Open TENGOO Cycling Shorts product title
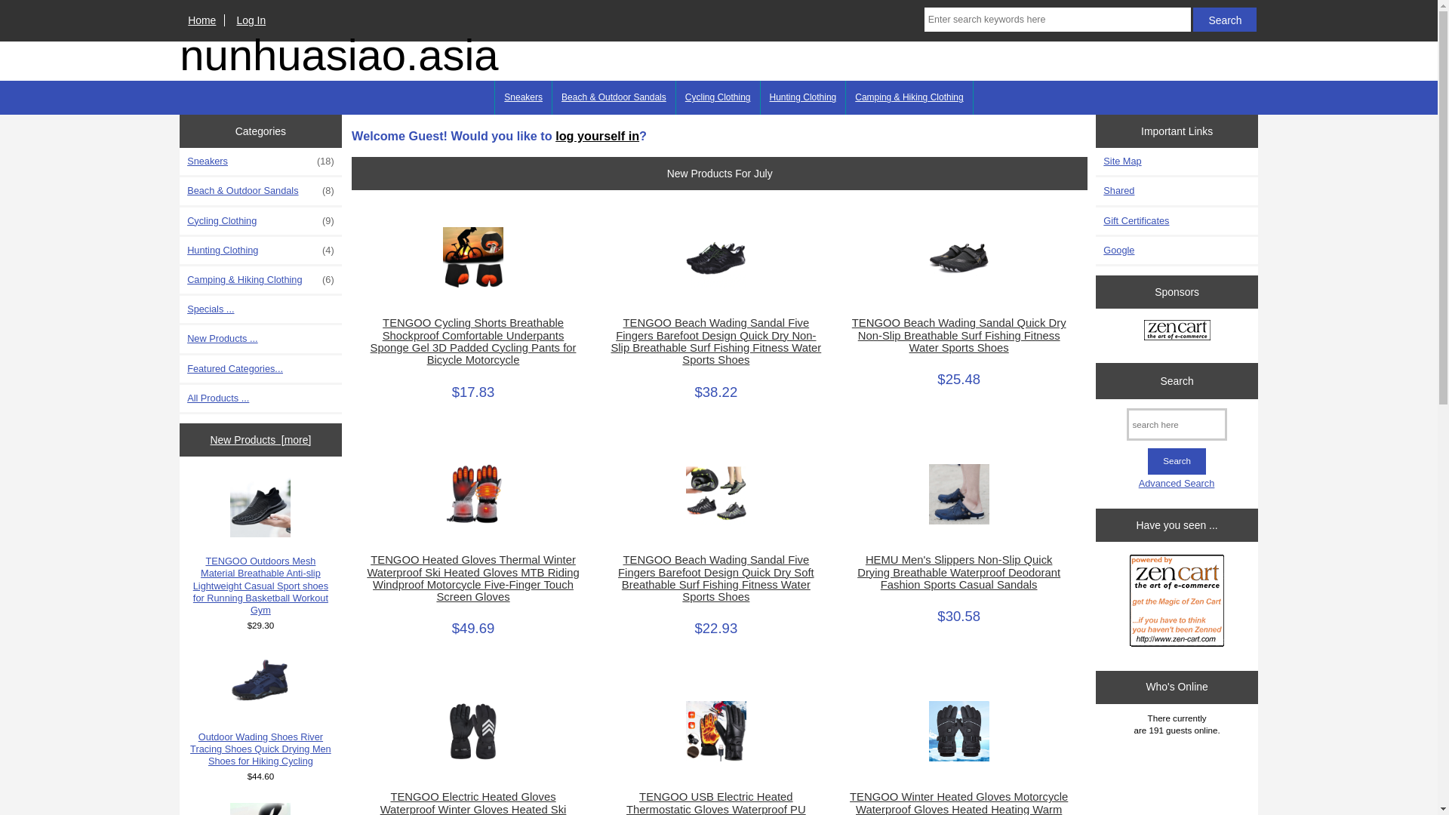1449x815 pixels. (x=472, y=341)
